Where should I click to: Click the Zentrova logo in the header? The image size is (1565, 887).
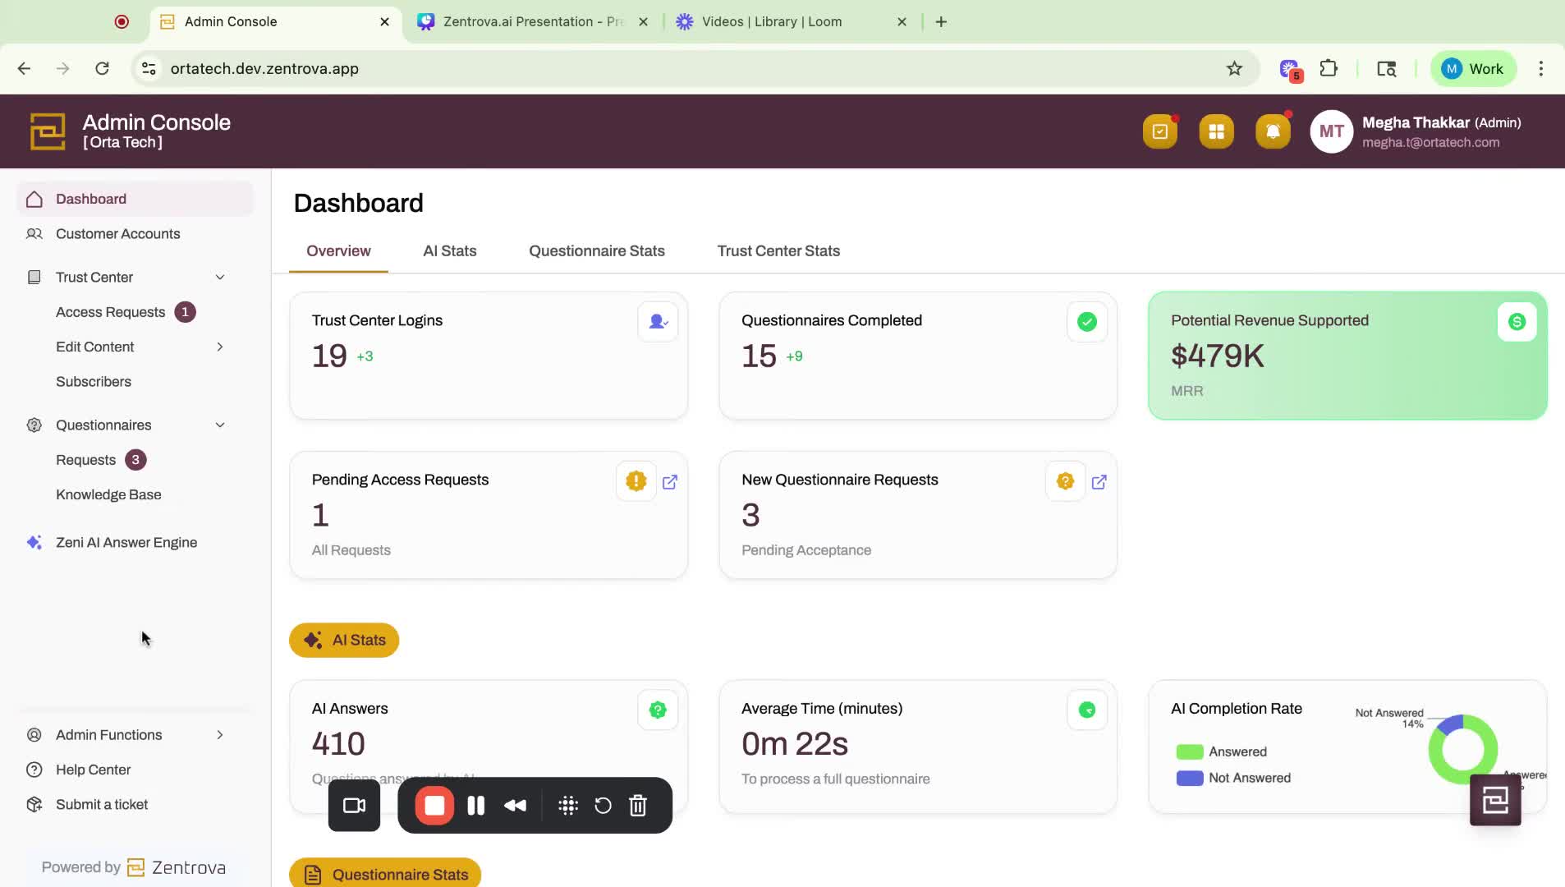[48, 131]
